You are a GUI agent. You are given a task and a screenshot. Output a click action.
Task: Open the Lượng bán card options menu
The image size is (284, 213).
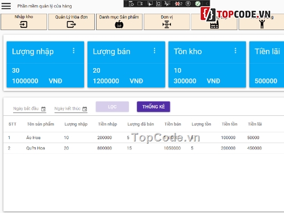(x=154, y=51)
